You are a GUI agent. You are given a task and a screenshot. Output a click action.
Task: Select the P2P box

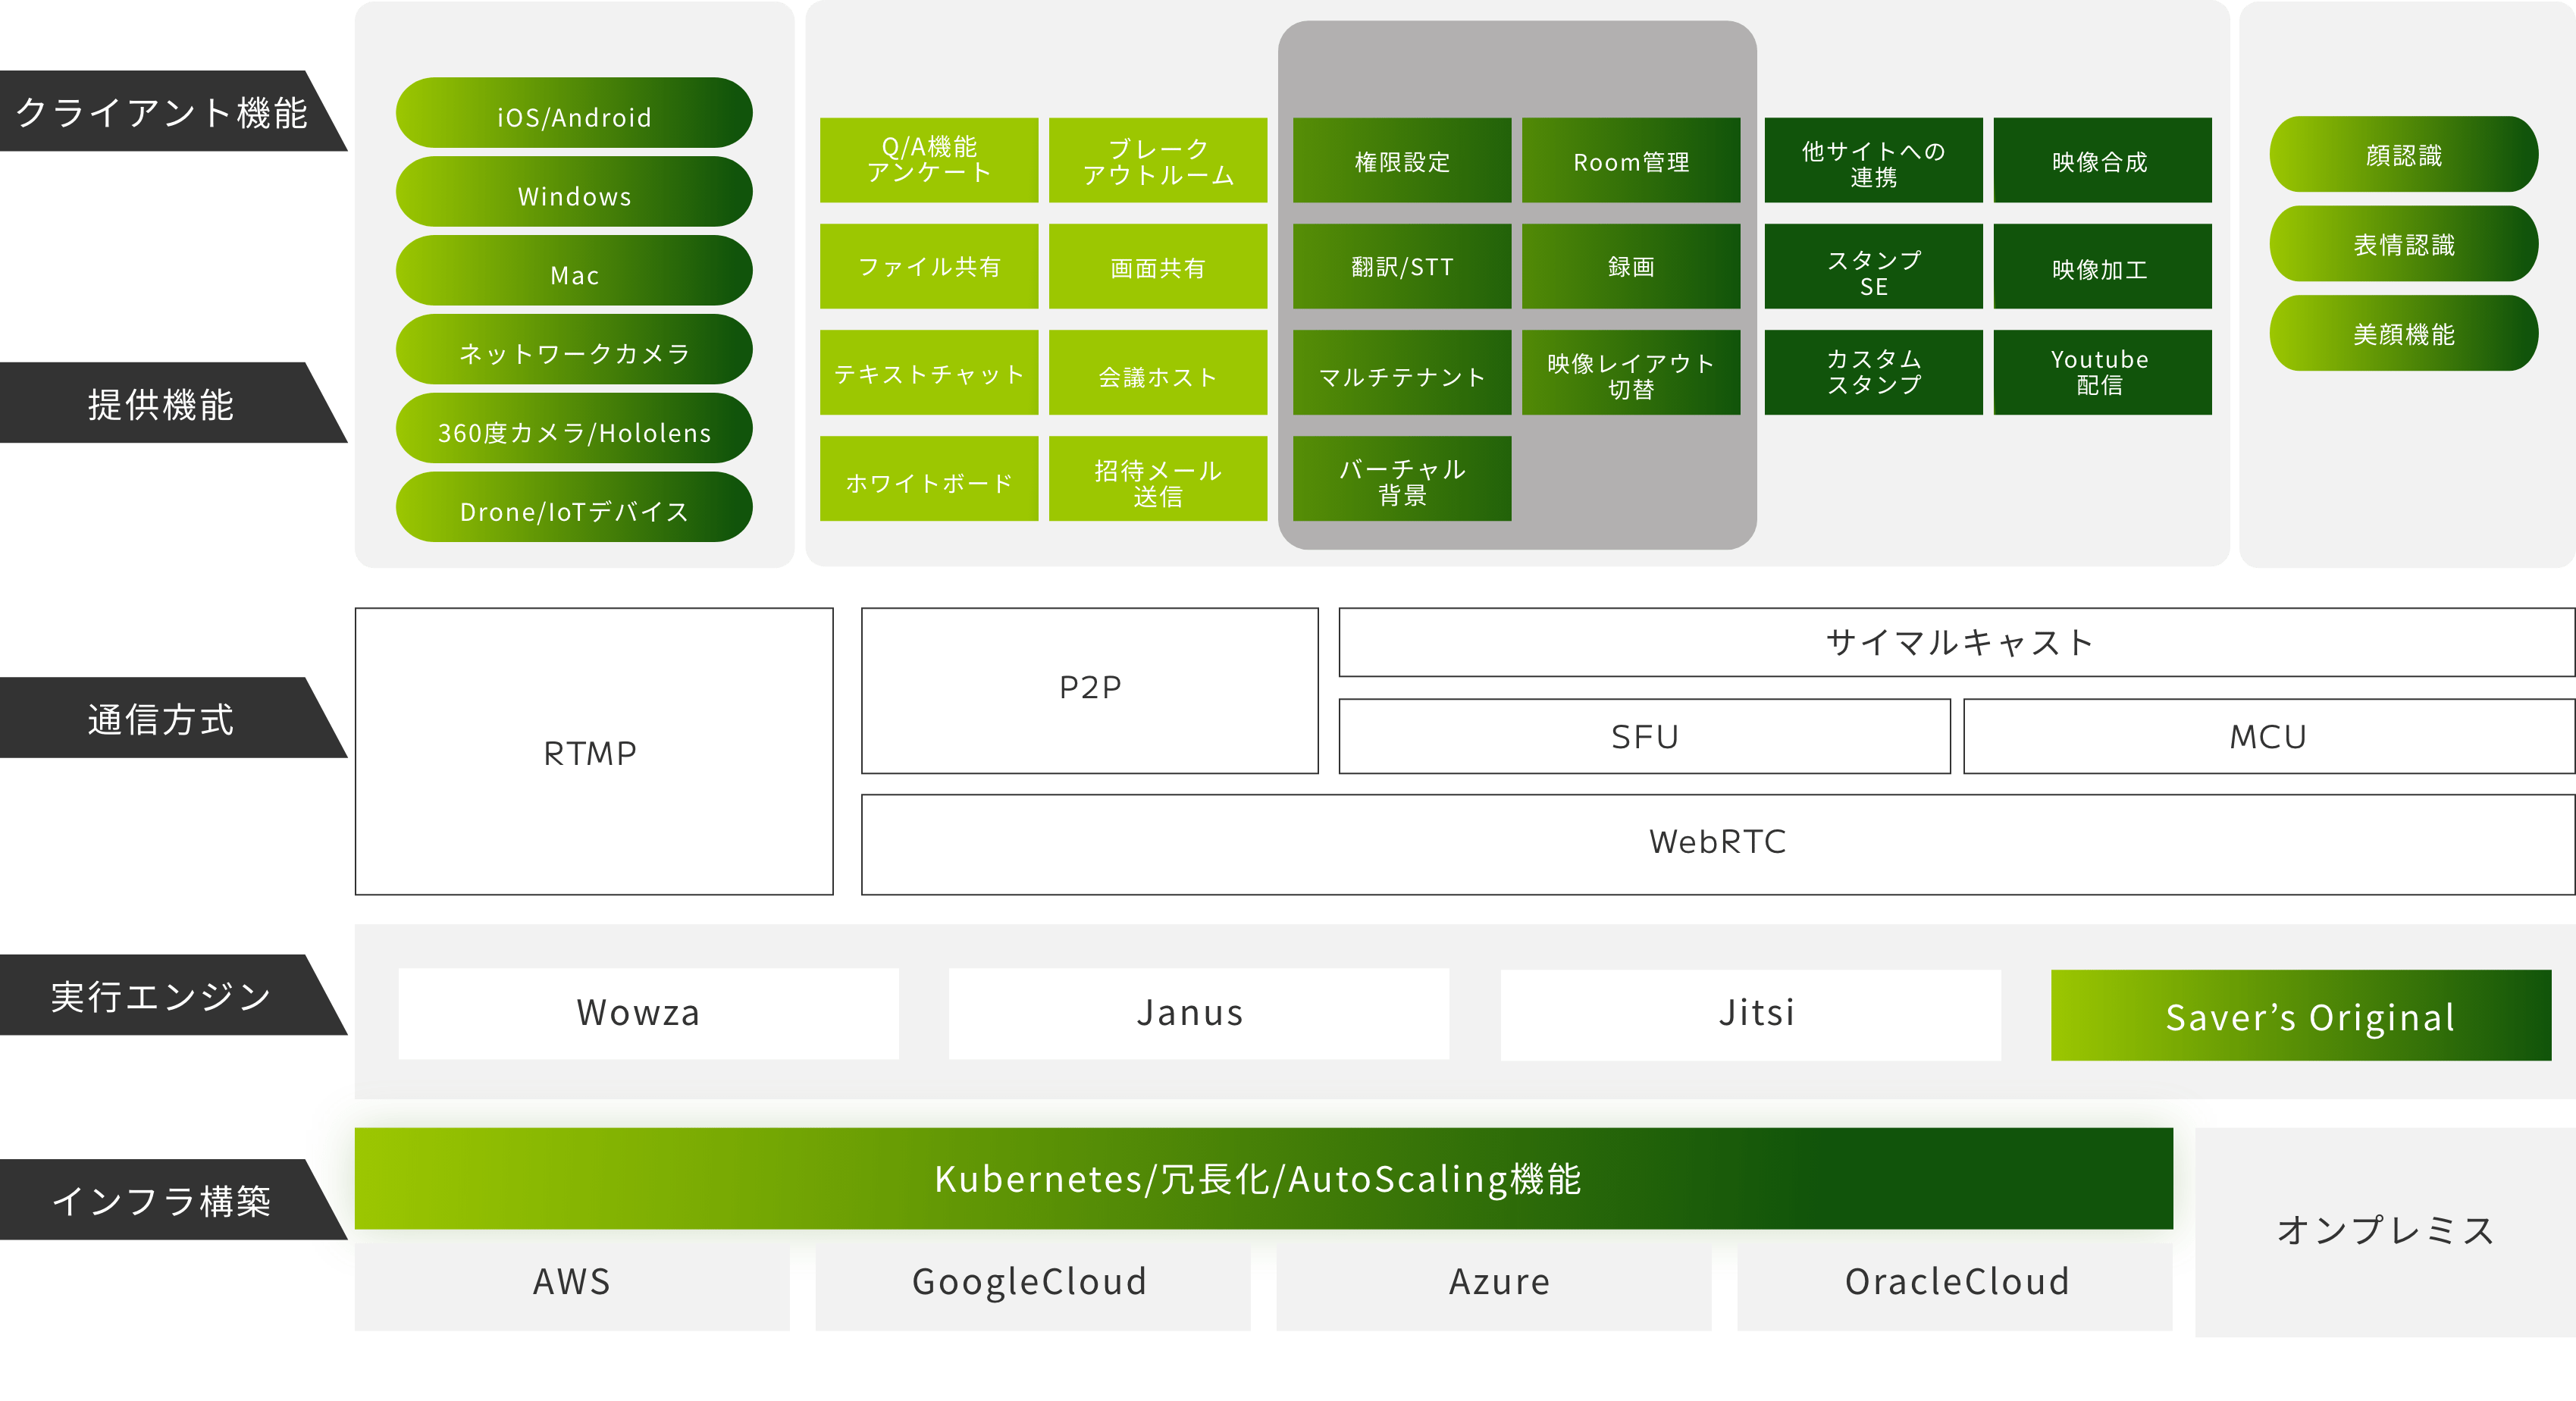coord(1090,691)
